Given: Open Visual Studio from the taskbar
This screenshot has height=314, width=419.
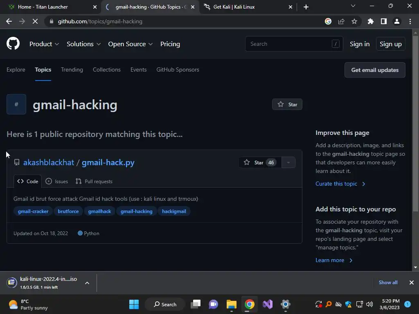Looking at the screenshot, I should pyautogui.click(x=268, y=304).
